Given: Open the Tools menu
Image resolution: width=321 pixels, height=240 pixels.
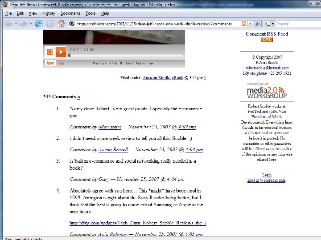Looking at the screenshot, I should (x=90, y=13).
